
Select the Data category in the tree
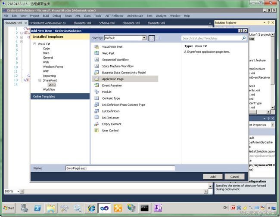click(46, 53)
